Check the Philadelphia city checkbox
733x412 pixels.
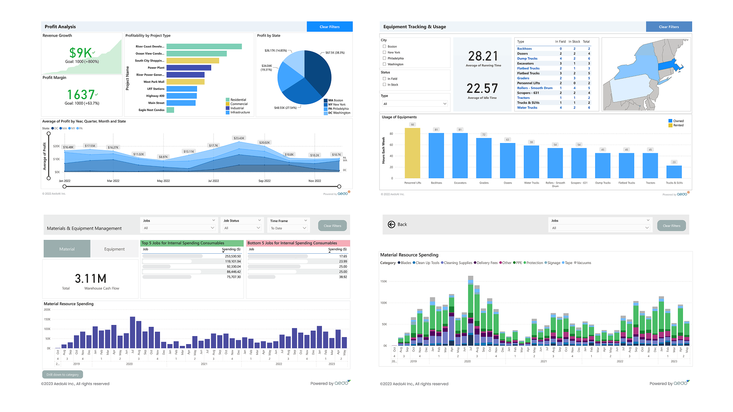384,58
